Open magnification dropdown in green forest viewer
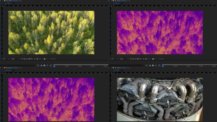217x122 pixels. (x=6, y=59)
